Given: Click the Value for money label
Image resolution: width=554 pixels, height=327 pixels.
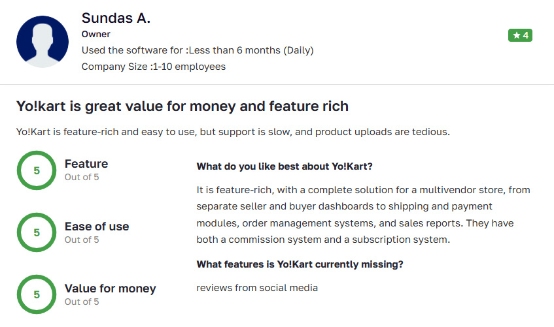Looking at the screenshot, I should click(x=111, y=288).
